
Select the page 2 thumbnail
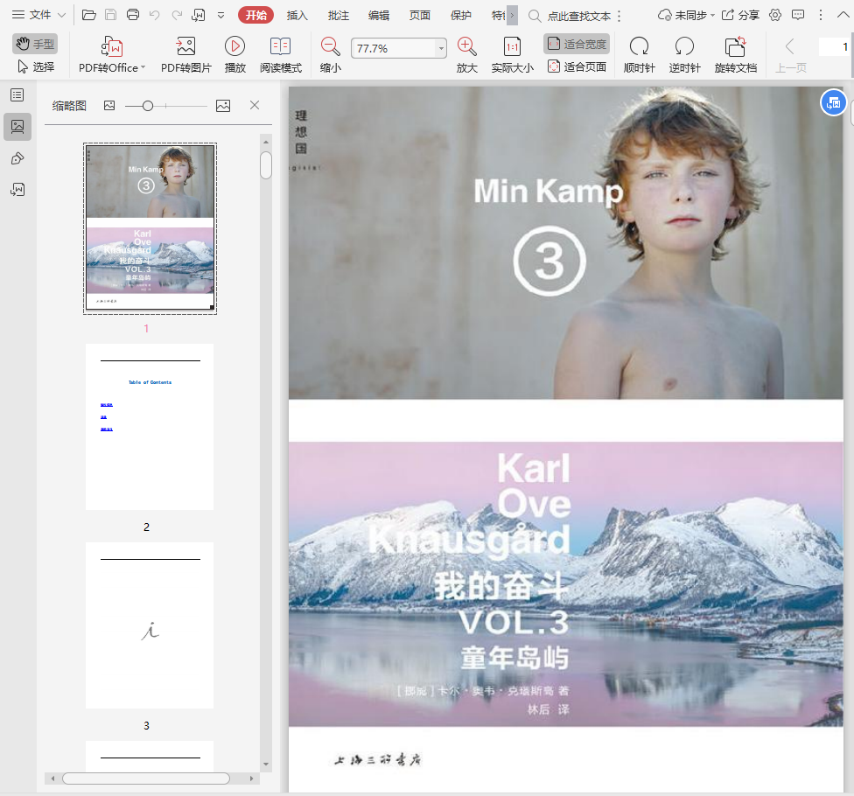coord(150,427)
